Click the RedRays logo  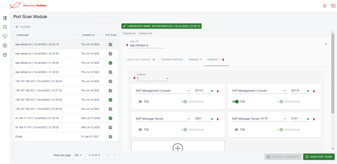click(15, 6)
